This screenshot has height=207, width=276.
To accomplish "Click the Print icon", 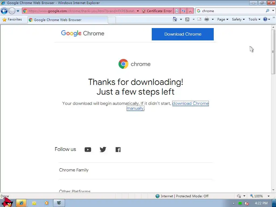I will pos(207,19).
